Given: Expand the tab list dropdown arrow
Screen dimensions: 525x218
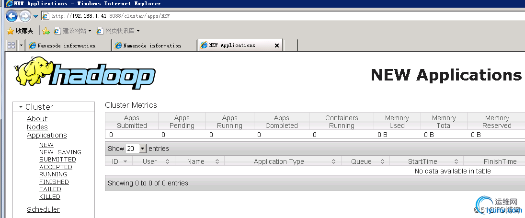Looking at the screenshot, I should coord(22,46).
